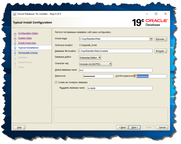Viewport: 181px width, 144px height.
Task: Open the Character set dropdown
Action: (95, 64)
